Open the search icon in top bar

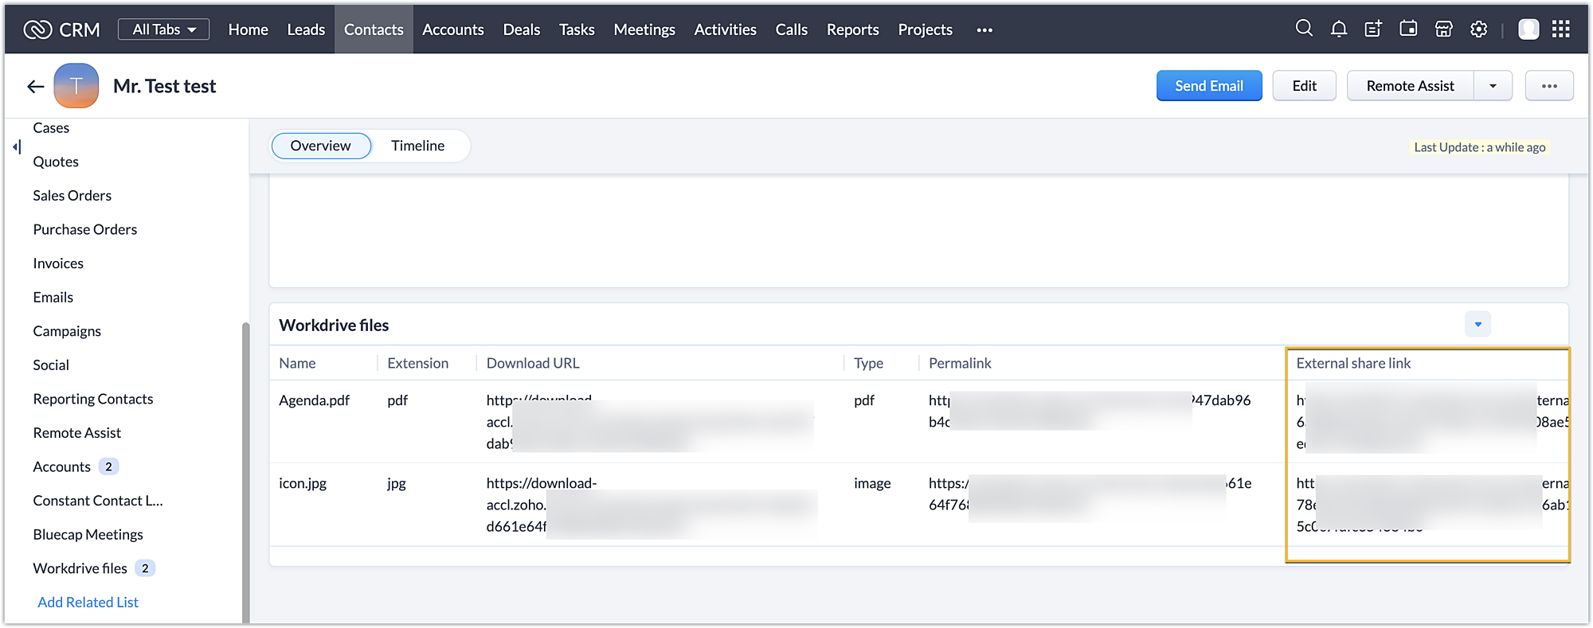[1304, 29]
